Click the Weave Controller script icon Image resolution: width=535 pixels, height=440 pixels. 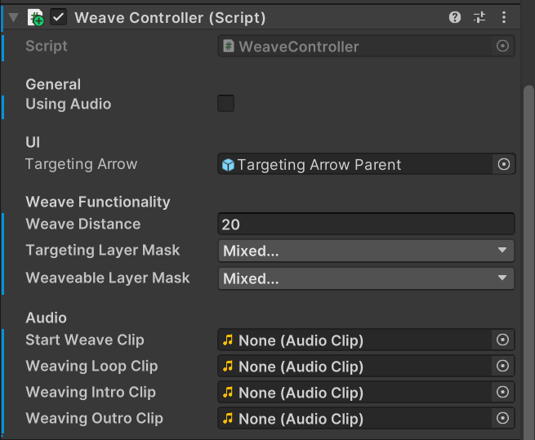click(x=35, y=17)
